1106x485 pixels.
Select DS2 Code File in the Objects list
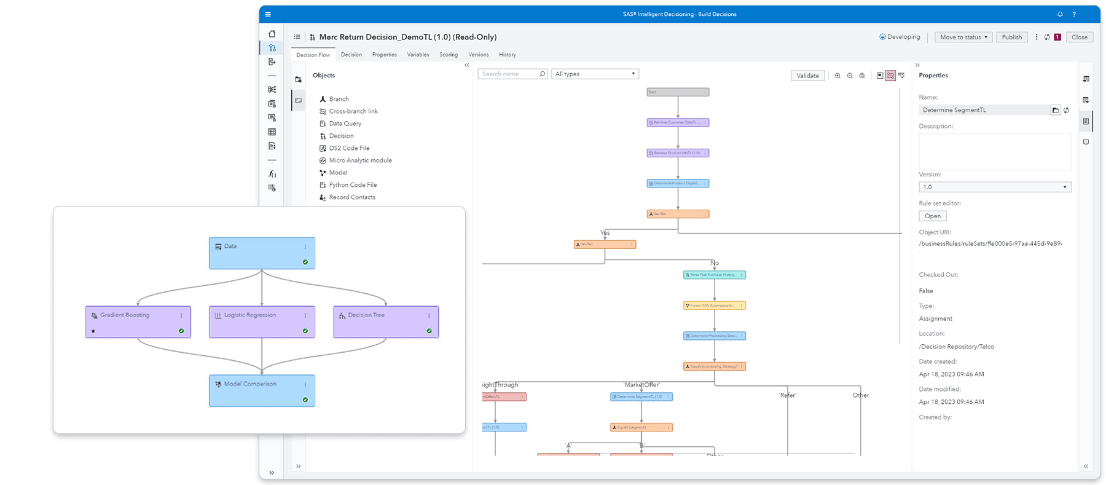tap(344, 148)
